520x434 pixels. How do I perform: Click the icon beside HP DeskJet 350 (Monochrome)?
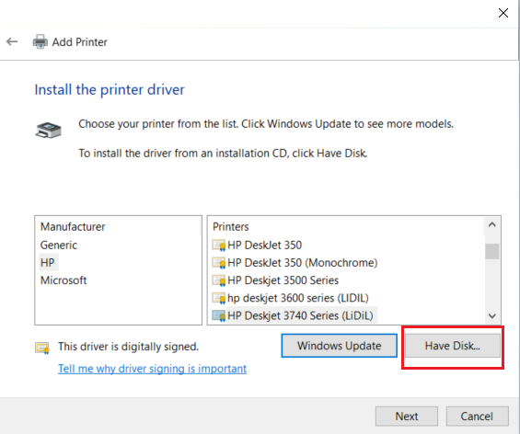(218, 263)
